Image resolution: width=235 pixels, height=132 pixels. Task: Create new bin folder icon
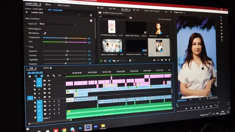coord(162,60)
